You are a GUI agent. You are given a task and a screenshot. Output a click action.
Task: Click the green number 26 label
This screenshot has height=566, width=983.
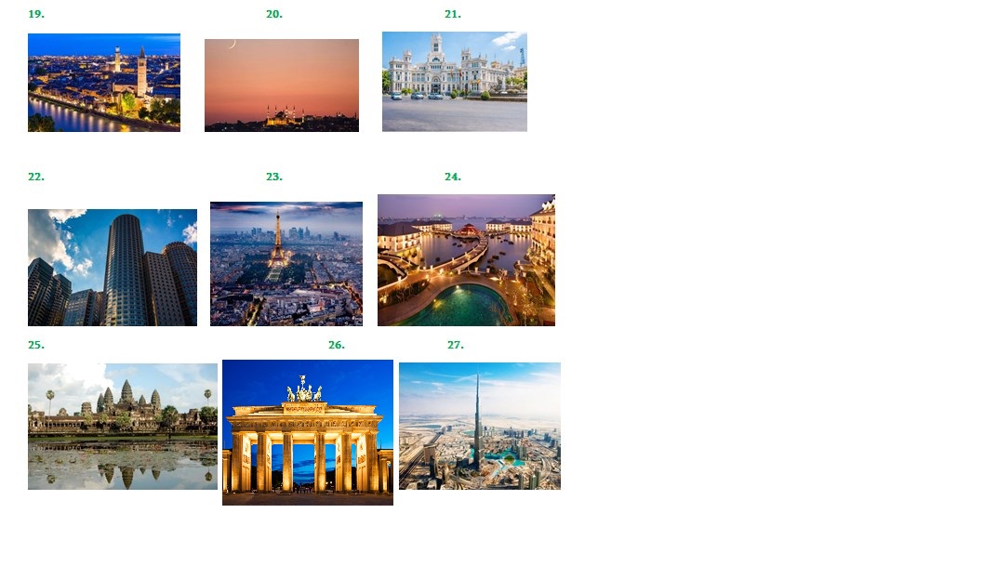tap(337, 345)
